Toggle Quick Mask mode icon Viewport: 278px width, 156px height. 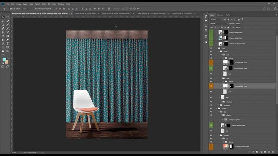pos(3,66)
